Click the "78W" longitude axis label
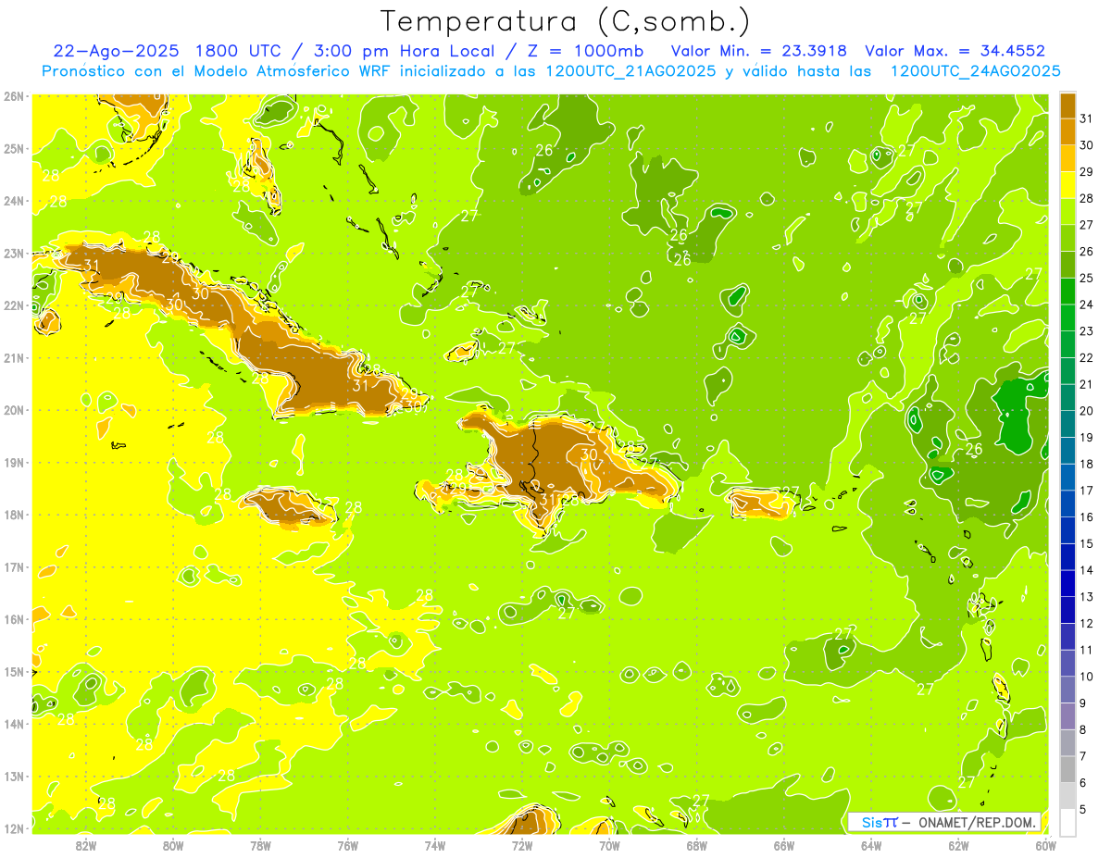This screenshot has height=858, width=1111. (260, 845)
